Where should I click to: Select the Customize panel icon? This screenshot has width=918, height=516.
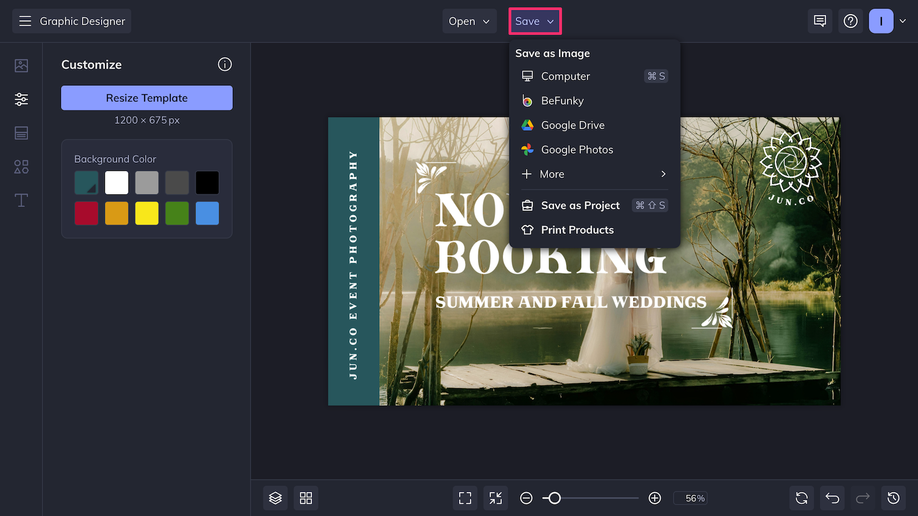[x=21, y=99]
